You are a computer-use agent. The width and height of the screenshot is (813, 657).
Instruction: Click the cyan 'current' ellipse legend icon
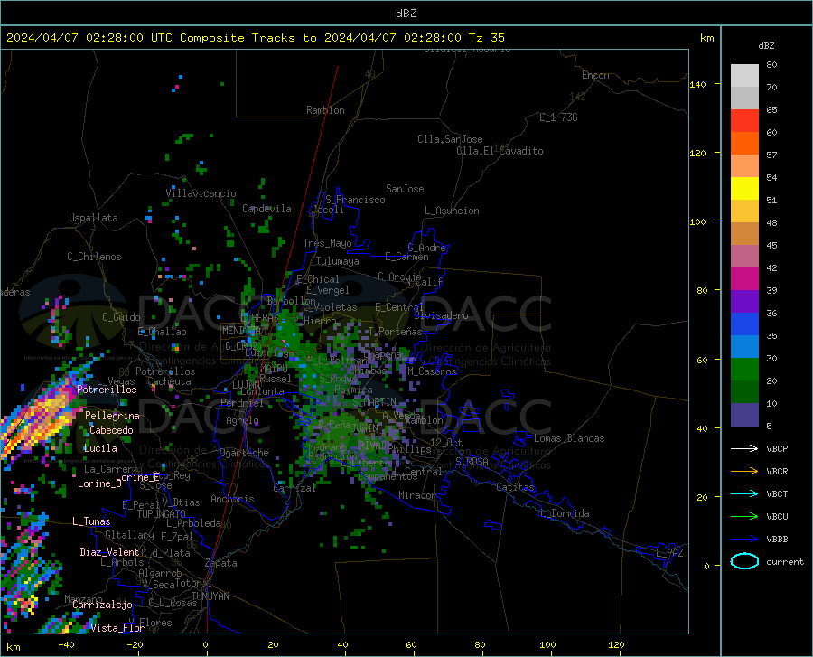pos(744,561)
